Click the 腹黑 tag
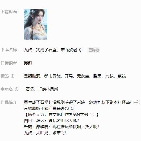The height and width of the screenshot is (141, 141). click(97, 76)
